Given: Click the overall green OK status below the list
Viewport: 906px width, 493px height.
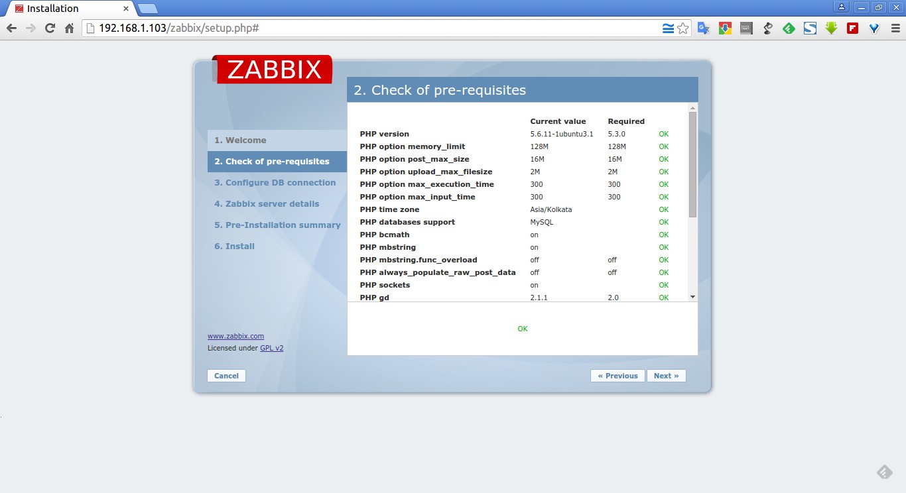Looking at the screenshot, I should (523, 329).
